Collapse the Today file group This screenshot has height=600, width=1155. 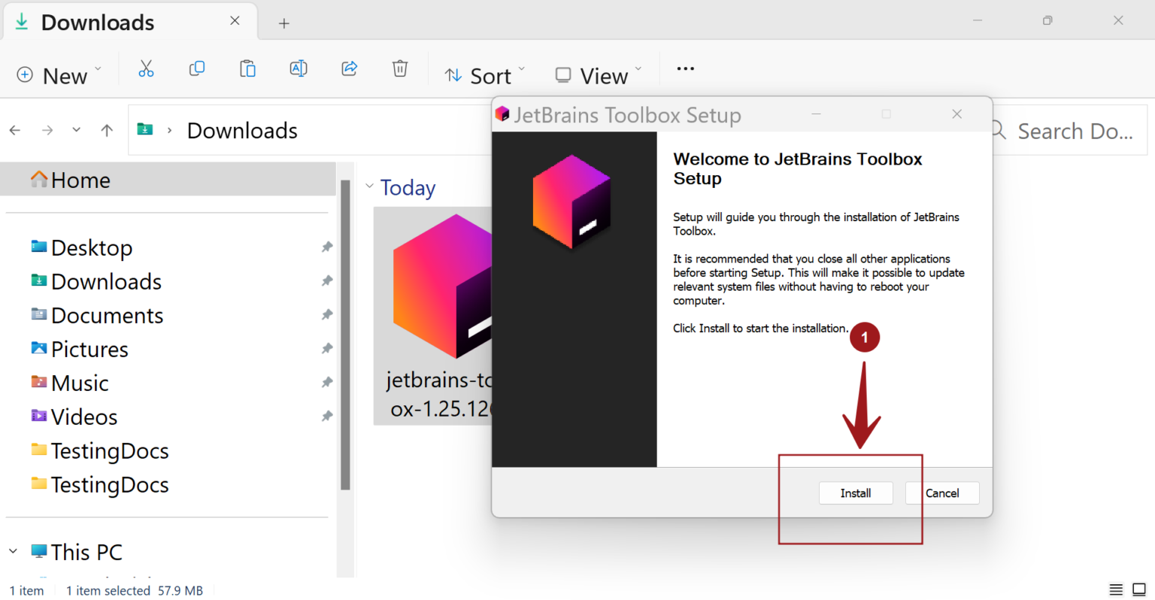click(x=369, y=186)
